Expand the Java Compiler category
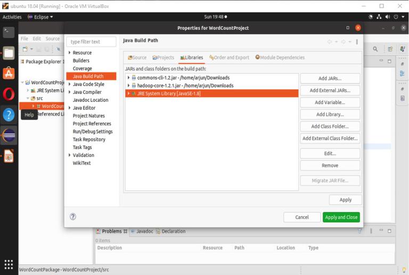This screenshot has width=409, height=275. coord(69,92)
